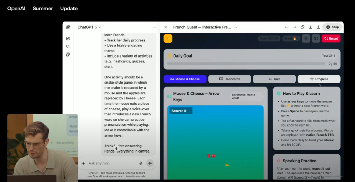355x182 pixels.
Task: Click the How to Play & Learn icon
Action: [x=279, y=94]
